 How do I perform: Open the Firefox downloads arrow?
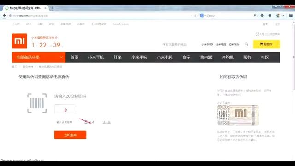coord(262,15)
